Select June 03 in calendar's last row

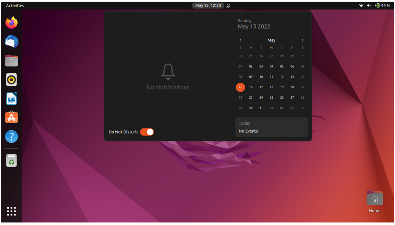[x=292, y=108]
